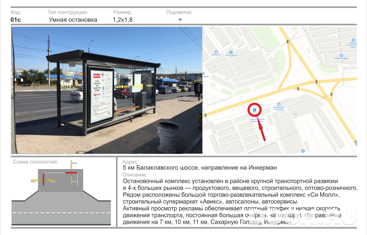Select the «Подсветка:» header label
367x235 pixels.
pyautogui.click(x=179, y=12)
